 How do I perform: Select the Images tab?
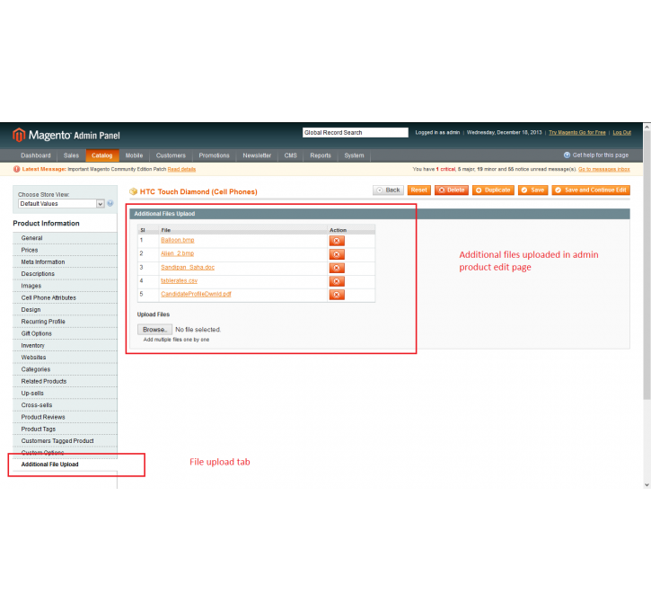[x=65, y=286]
